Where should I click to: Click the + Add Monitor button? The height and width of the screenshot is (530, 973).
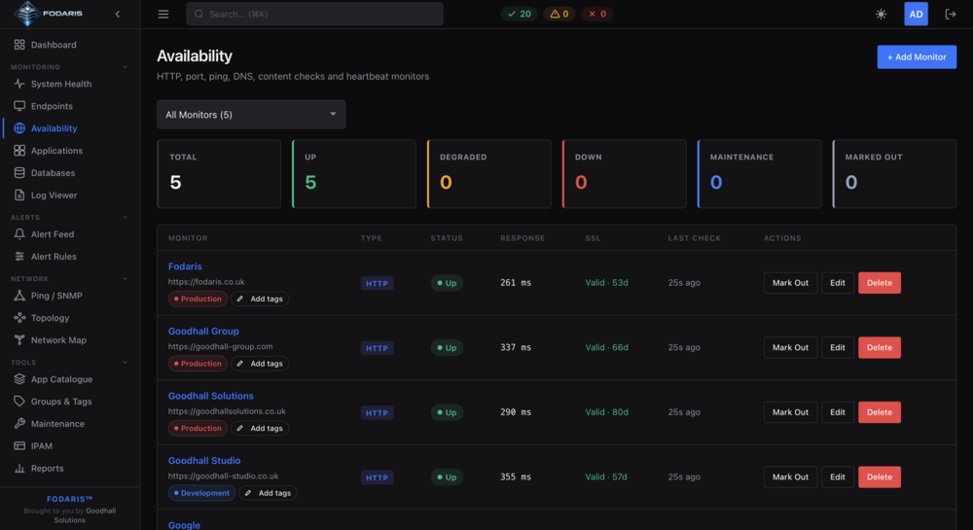[917, 57]
